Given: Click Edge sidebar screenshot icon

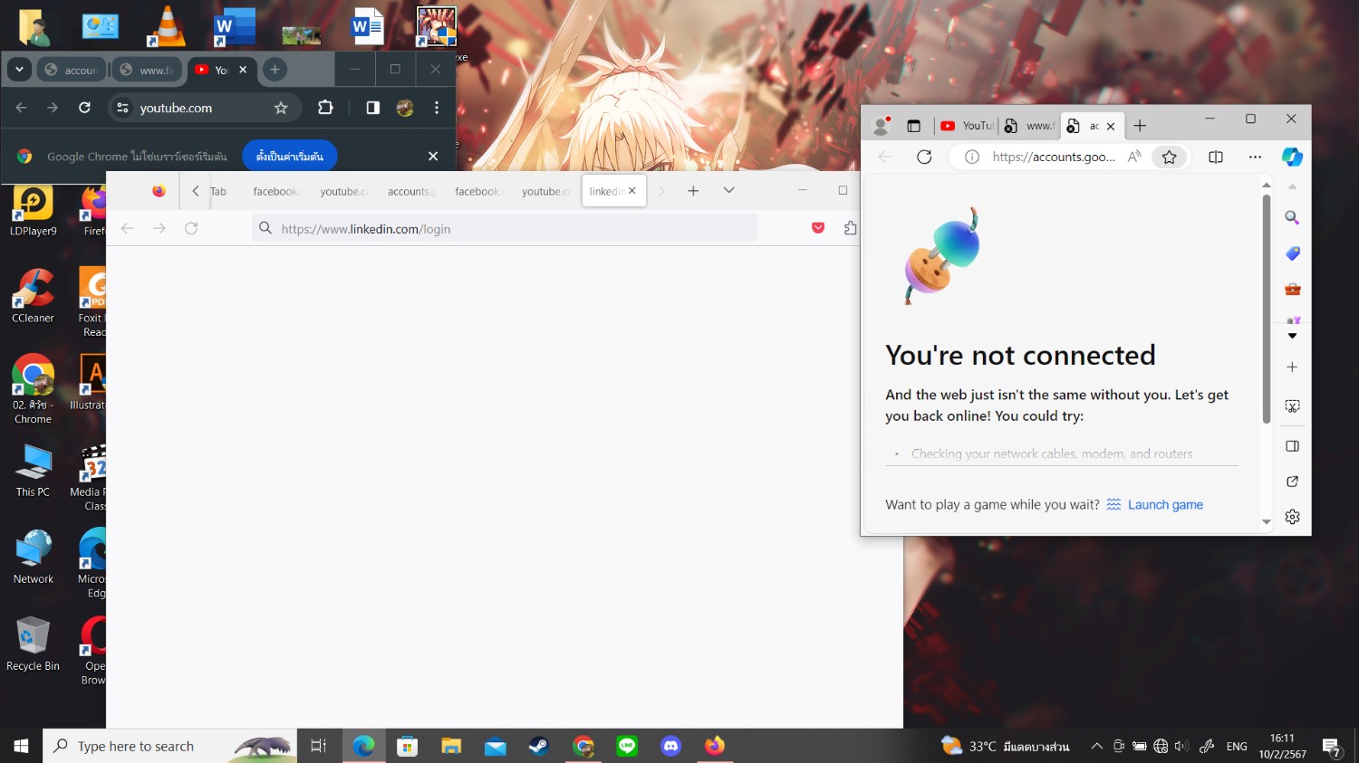Looking at the screenshot, I should pos(1293,406).
